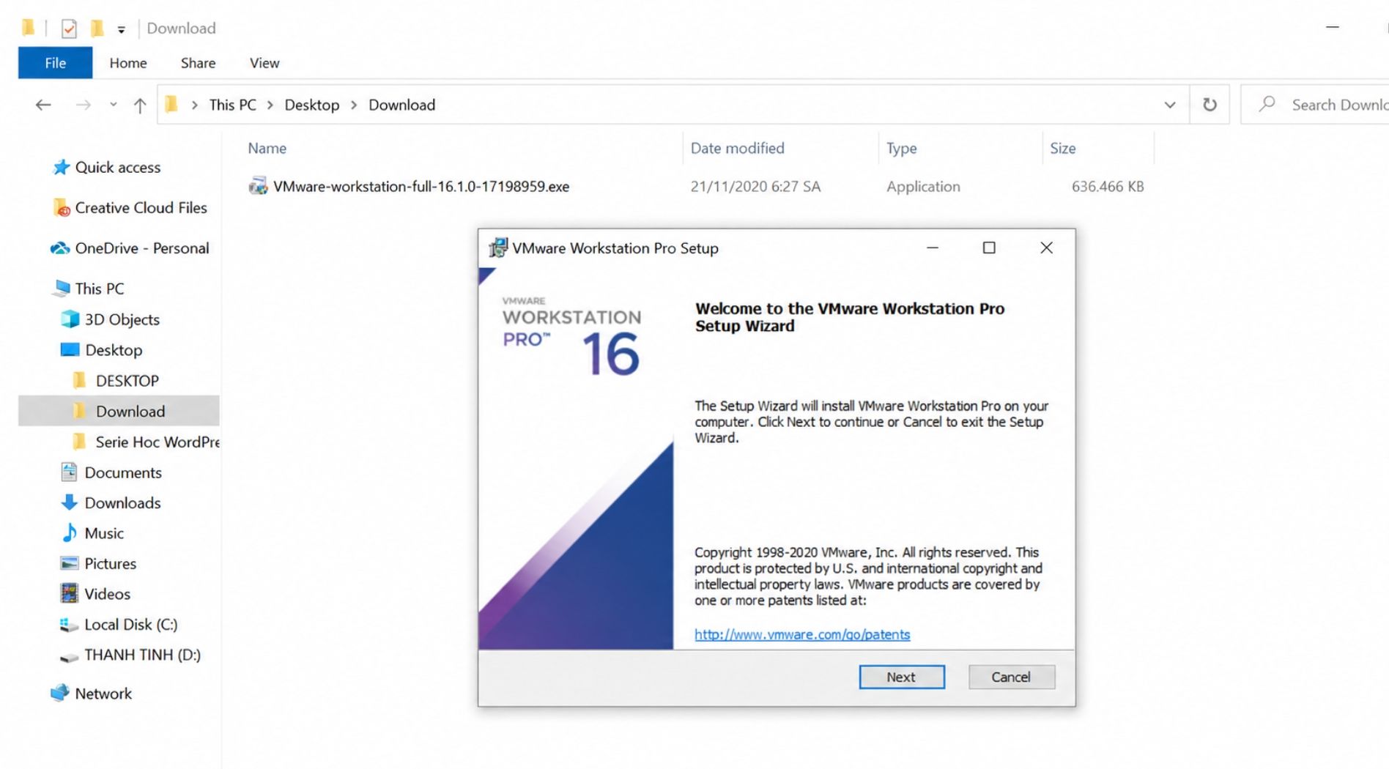1389x769 pixels.
Task: Select Network in navigation pane
Action: pyautogui.click(x=103, y=694)
